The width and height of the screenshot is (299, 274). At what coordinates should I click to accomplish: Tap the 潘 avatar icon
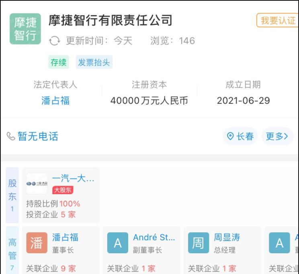point(37,243)
